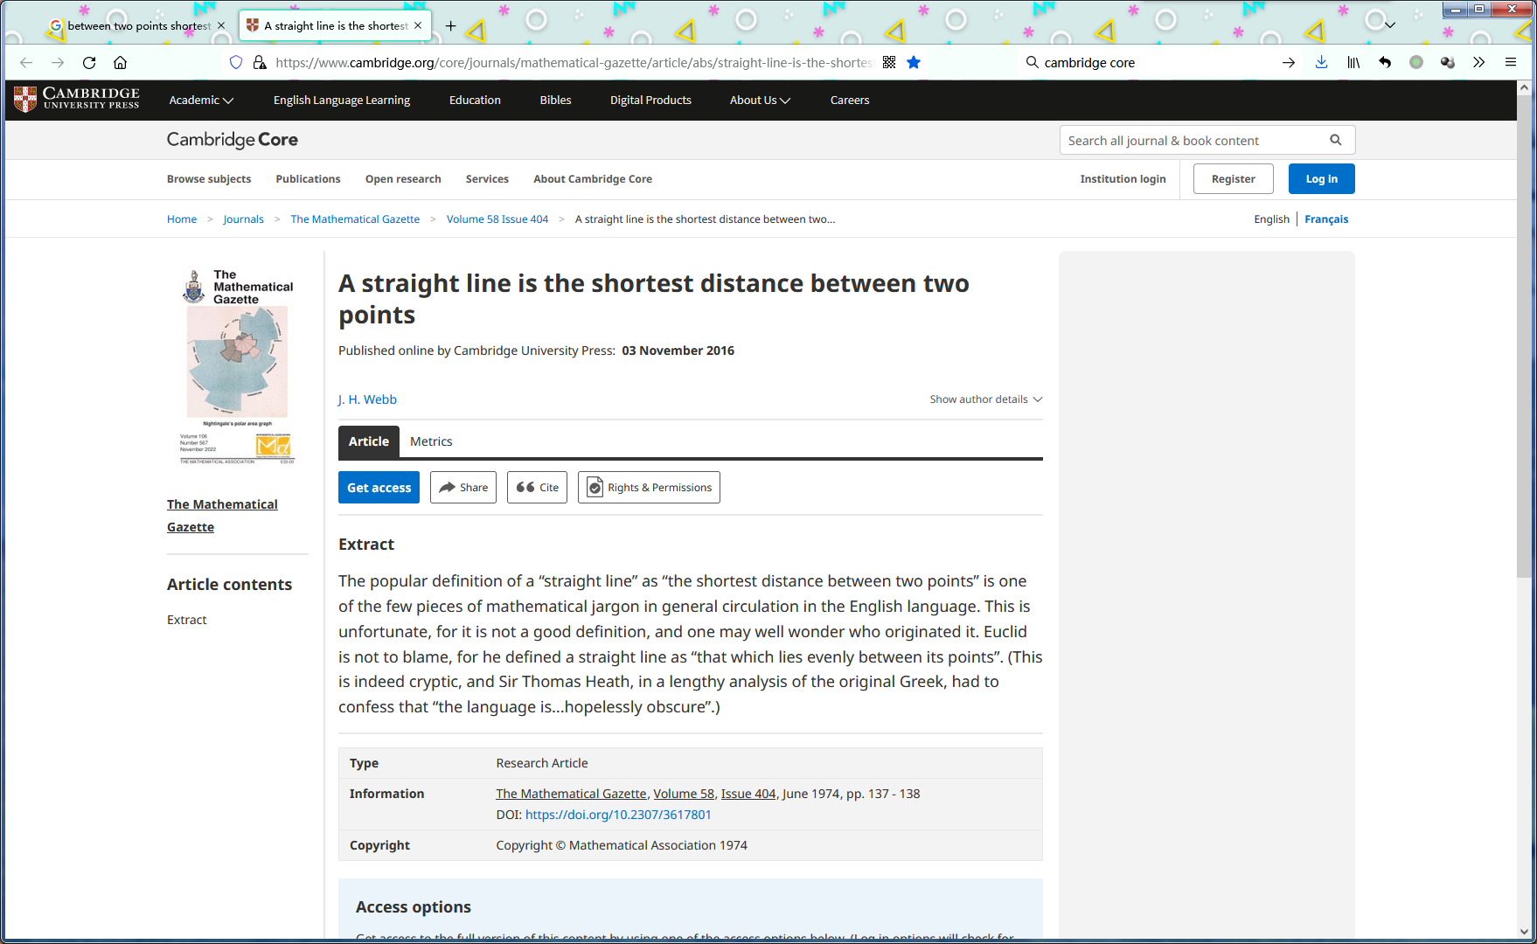Submit browser search with arrow
The image size is (1537, 944).
[x=1289, y=63]
